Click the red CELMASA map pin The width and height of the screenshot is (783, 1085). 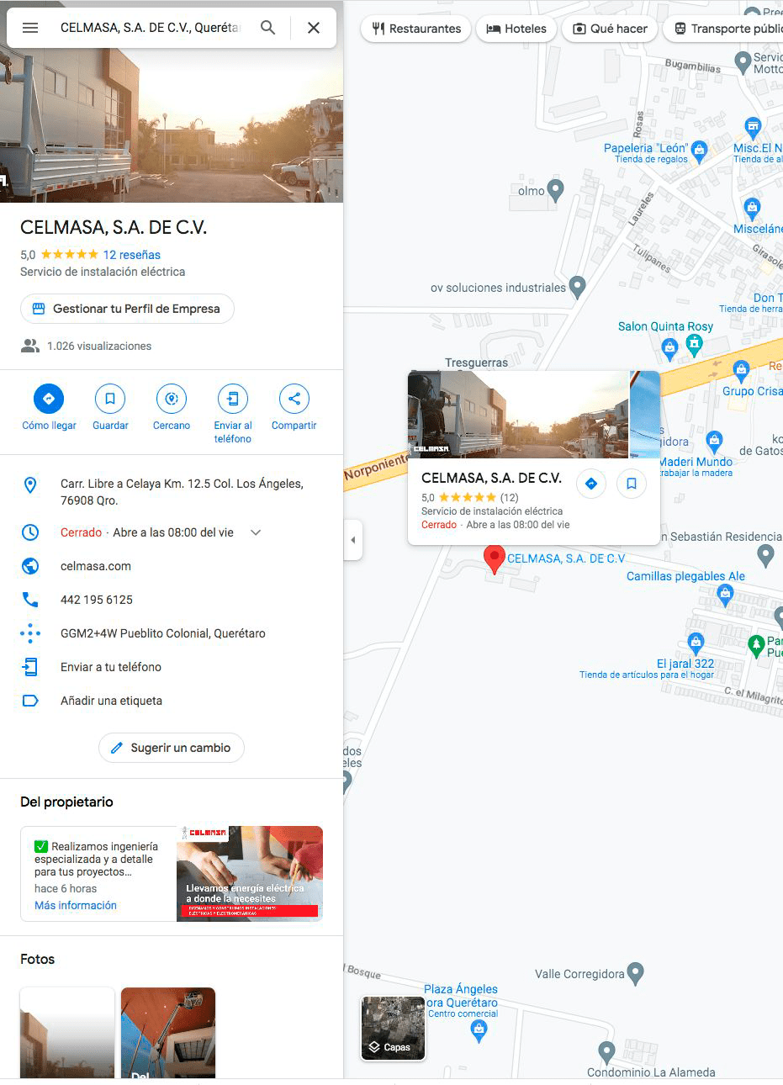(495, 558)
